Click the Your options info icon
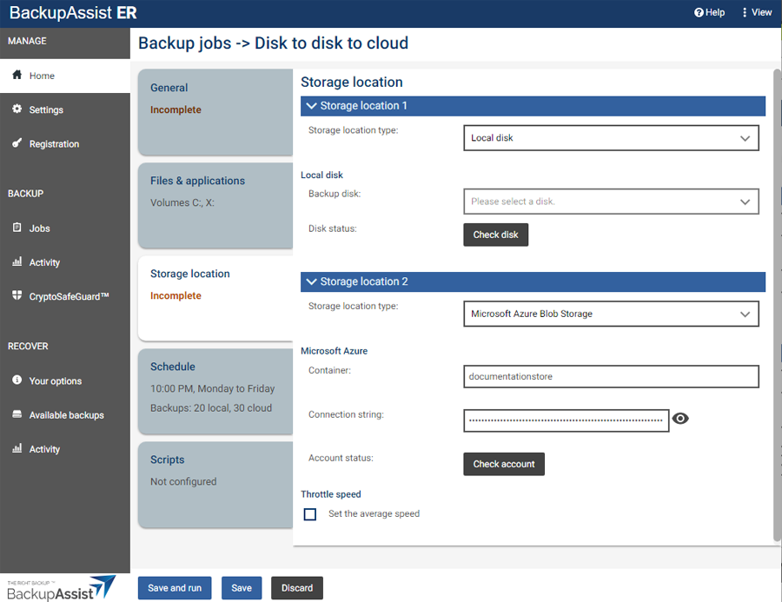The height and width of the screenshot is (602, 782). (x=17, y=380)
